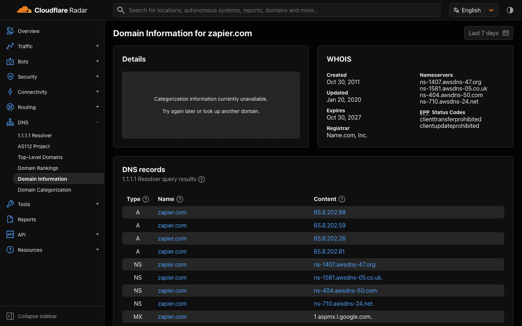Click the search input field
Image resolution: width=522 pixels, height=326 pixels.
point(277,10)
